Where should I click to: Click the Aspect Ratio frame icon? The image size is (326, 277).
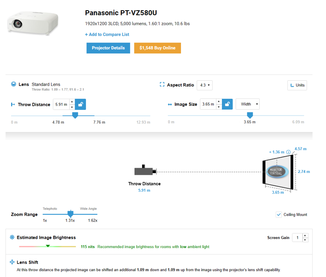pos(162,84)
